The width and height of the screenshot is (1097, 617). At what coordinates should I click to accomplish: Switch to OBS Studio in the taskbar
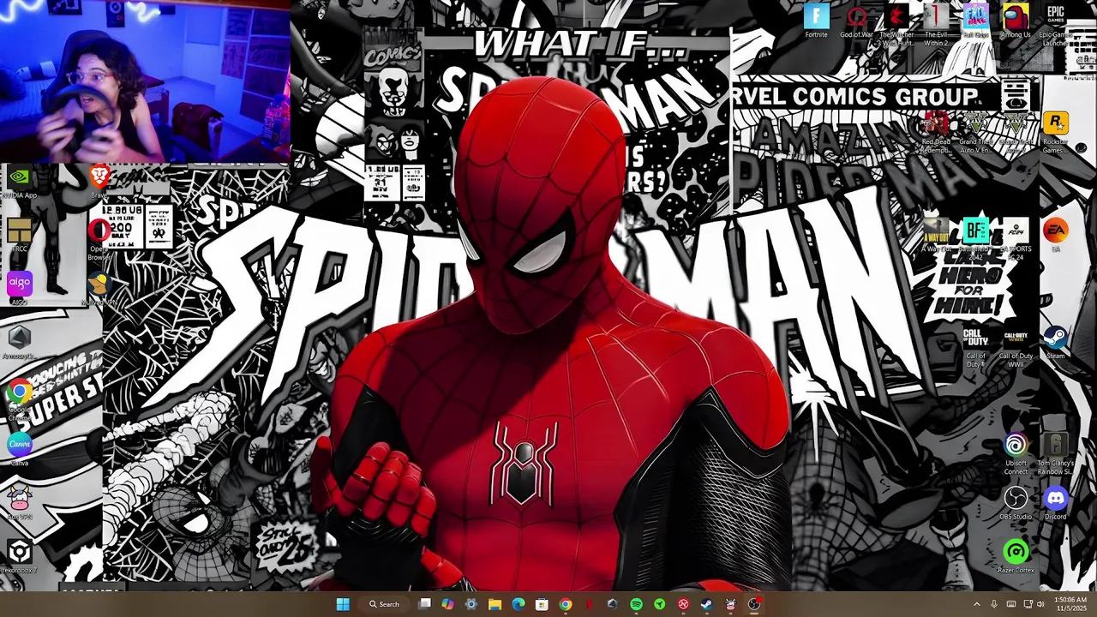(x=754, y=604)
